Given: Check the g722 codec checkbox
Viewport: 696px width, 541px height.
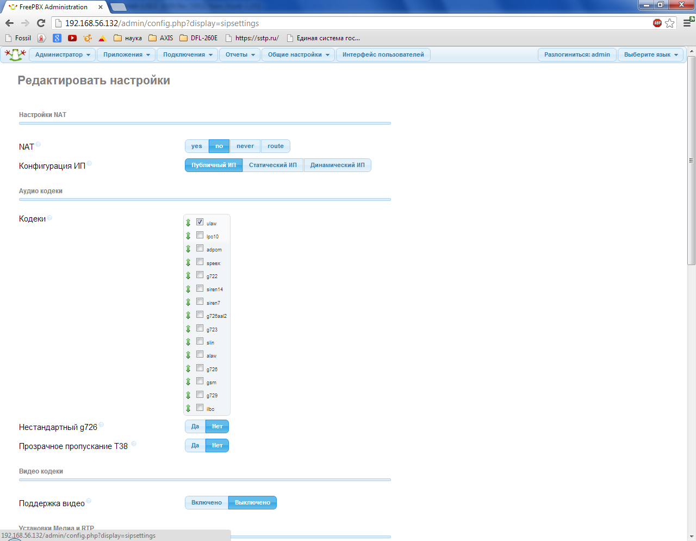Looking at the screenshot, I should tap(200, 275).
